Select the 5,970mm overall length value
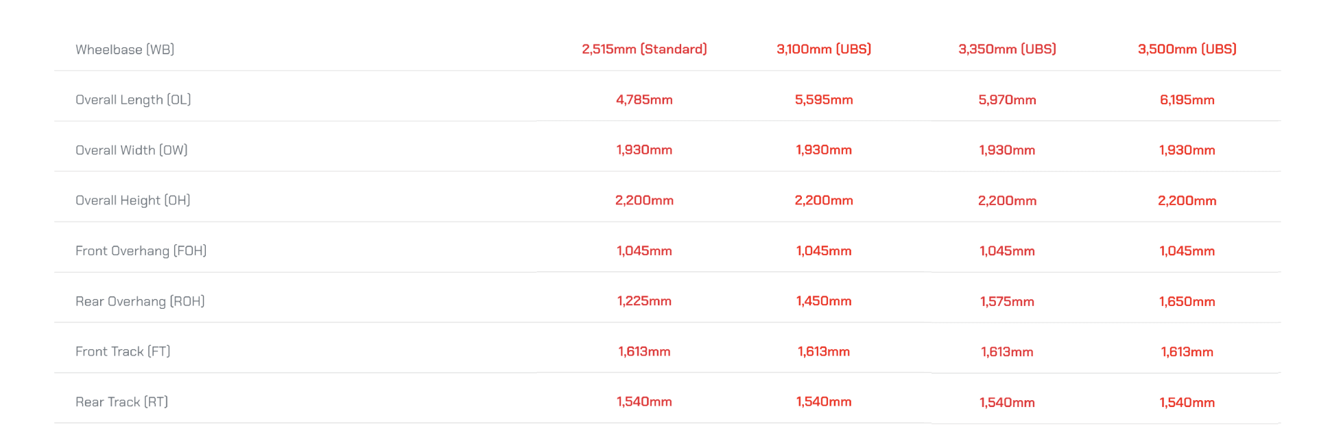This screenshot has width=1317, height=444. tap(1007, 100)
